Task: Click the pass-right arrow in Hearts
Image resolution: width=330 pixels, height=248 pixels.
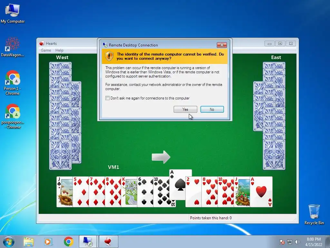Action: pyautogui.click(x=161, y=157)
